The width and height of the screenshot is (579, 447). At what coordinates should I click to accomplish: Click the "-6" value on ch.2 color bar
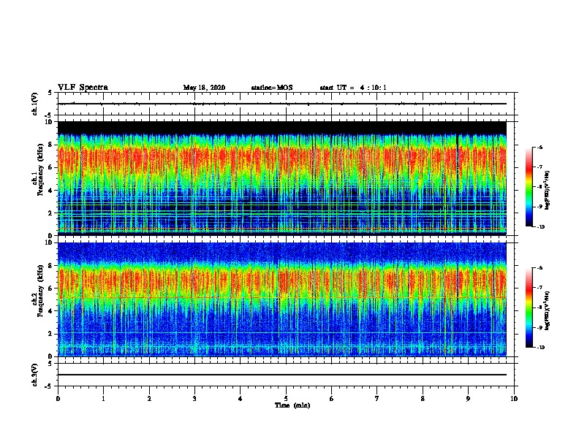tap(540, 268)
